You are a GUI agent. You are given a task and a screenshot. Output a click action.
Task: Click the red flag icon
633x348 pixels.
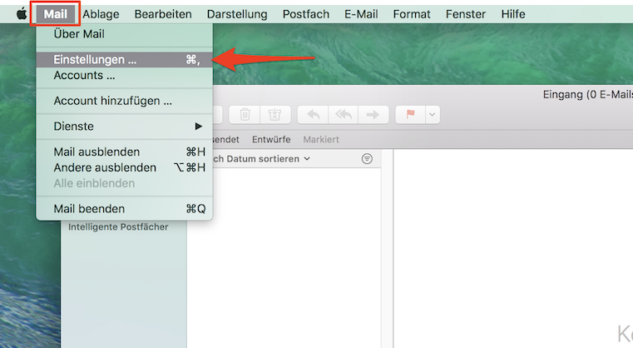point(410,114)
